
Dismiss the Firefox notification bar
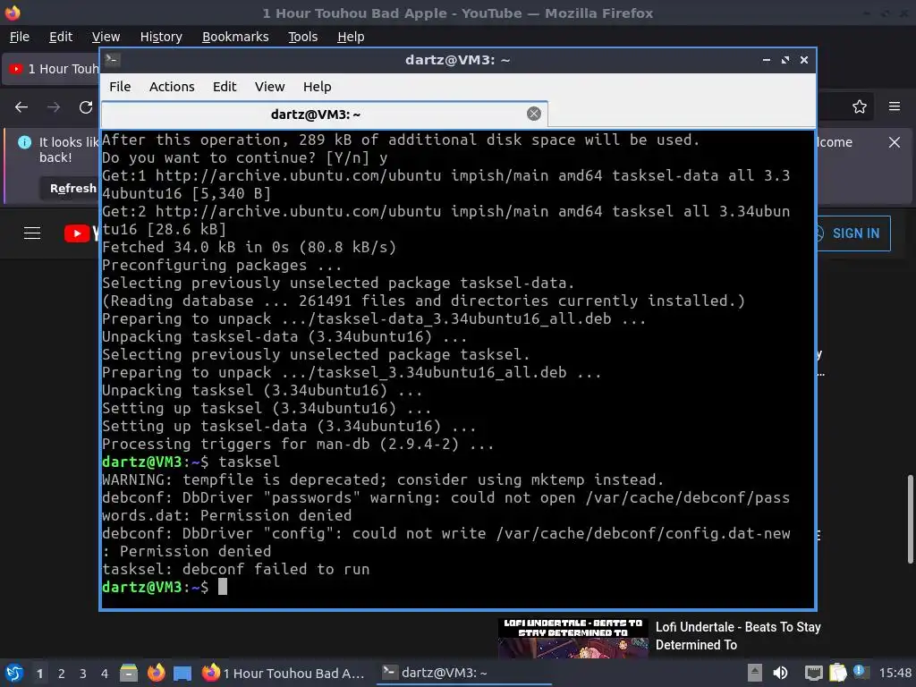tap(895, 142)
